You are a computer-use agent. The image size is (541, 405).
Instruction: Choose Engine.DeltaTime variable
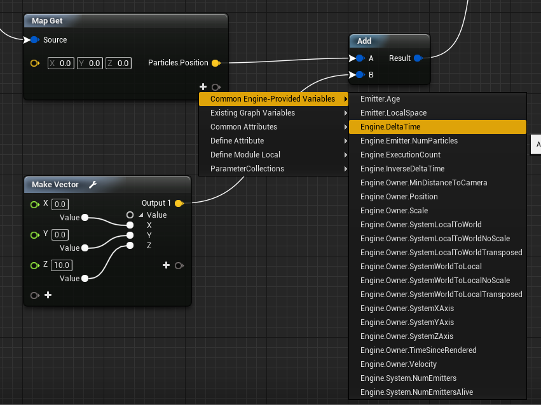click(438, 127)
